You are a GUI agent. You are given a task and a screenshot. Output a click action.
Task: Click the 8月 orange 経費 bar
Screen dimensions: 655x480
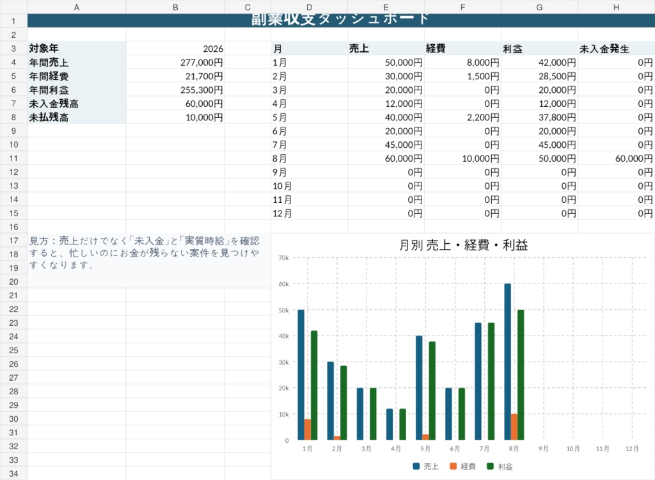514,427
